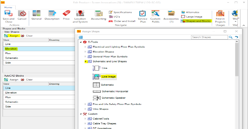Select Side row in Visio Shapes
Screen dimensions: 248x129
(39, 63)
